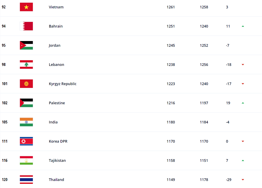Click India's rank number 105
This screenshot has width=262, height=188.
(5, 122)
